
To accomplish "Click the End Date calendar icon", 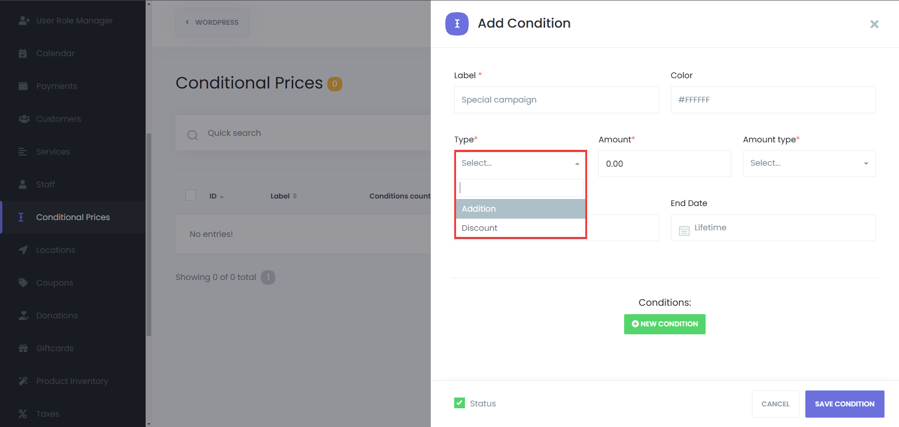I will click(684, 230).
